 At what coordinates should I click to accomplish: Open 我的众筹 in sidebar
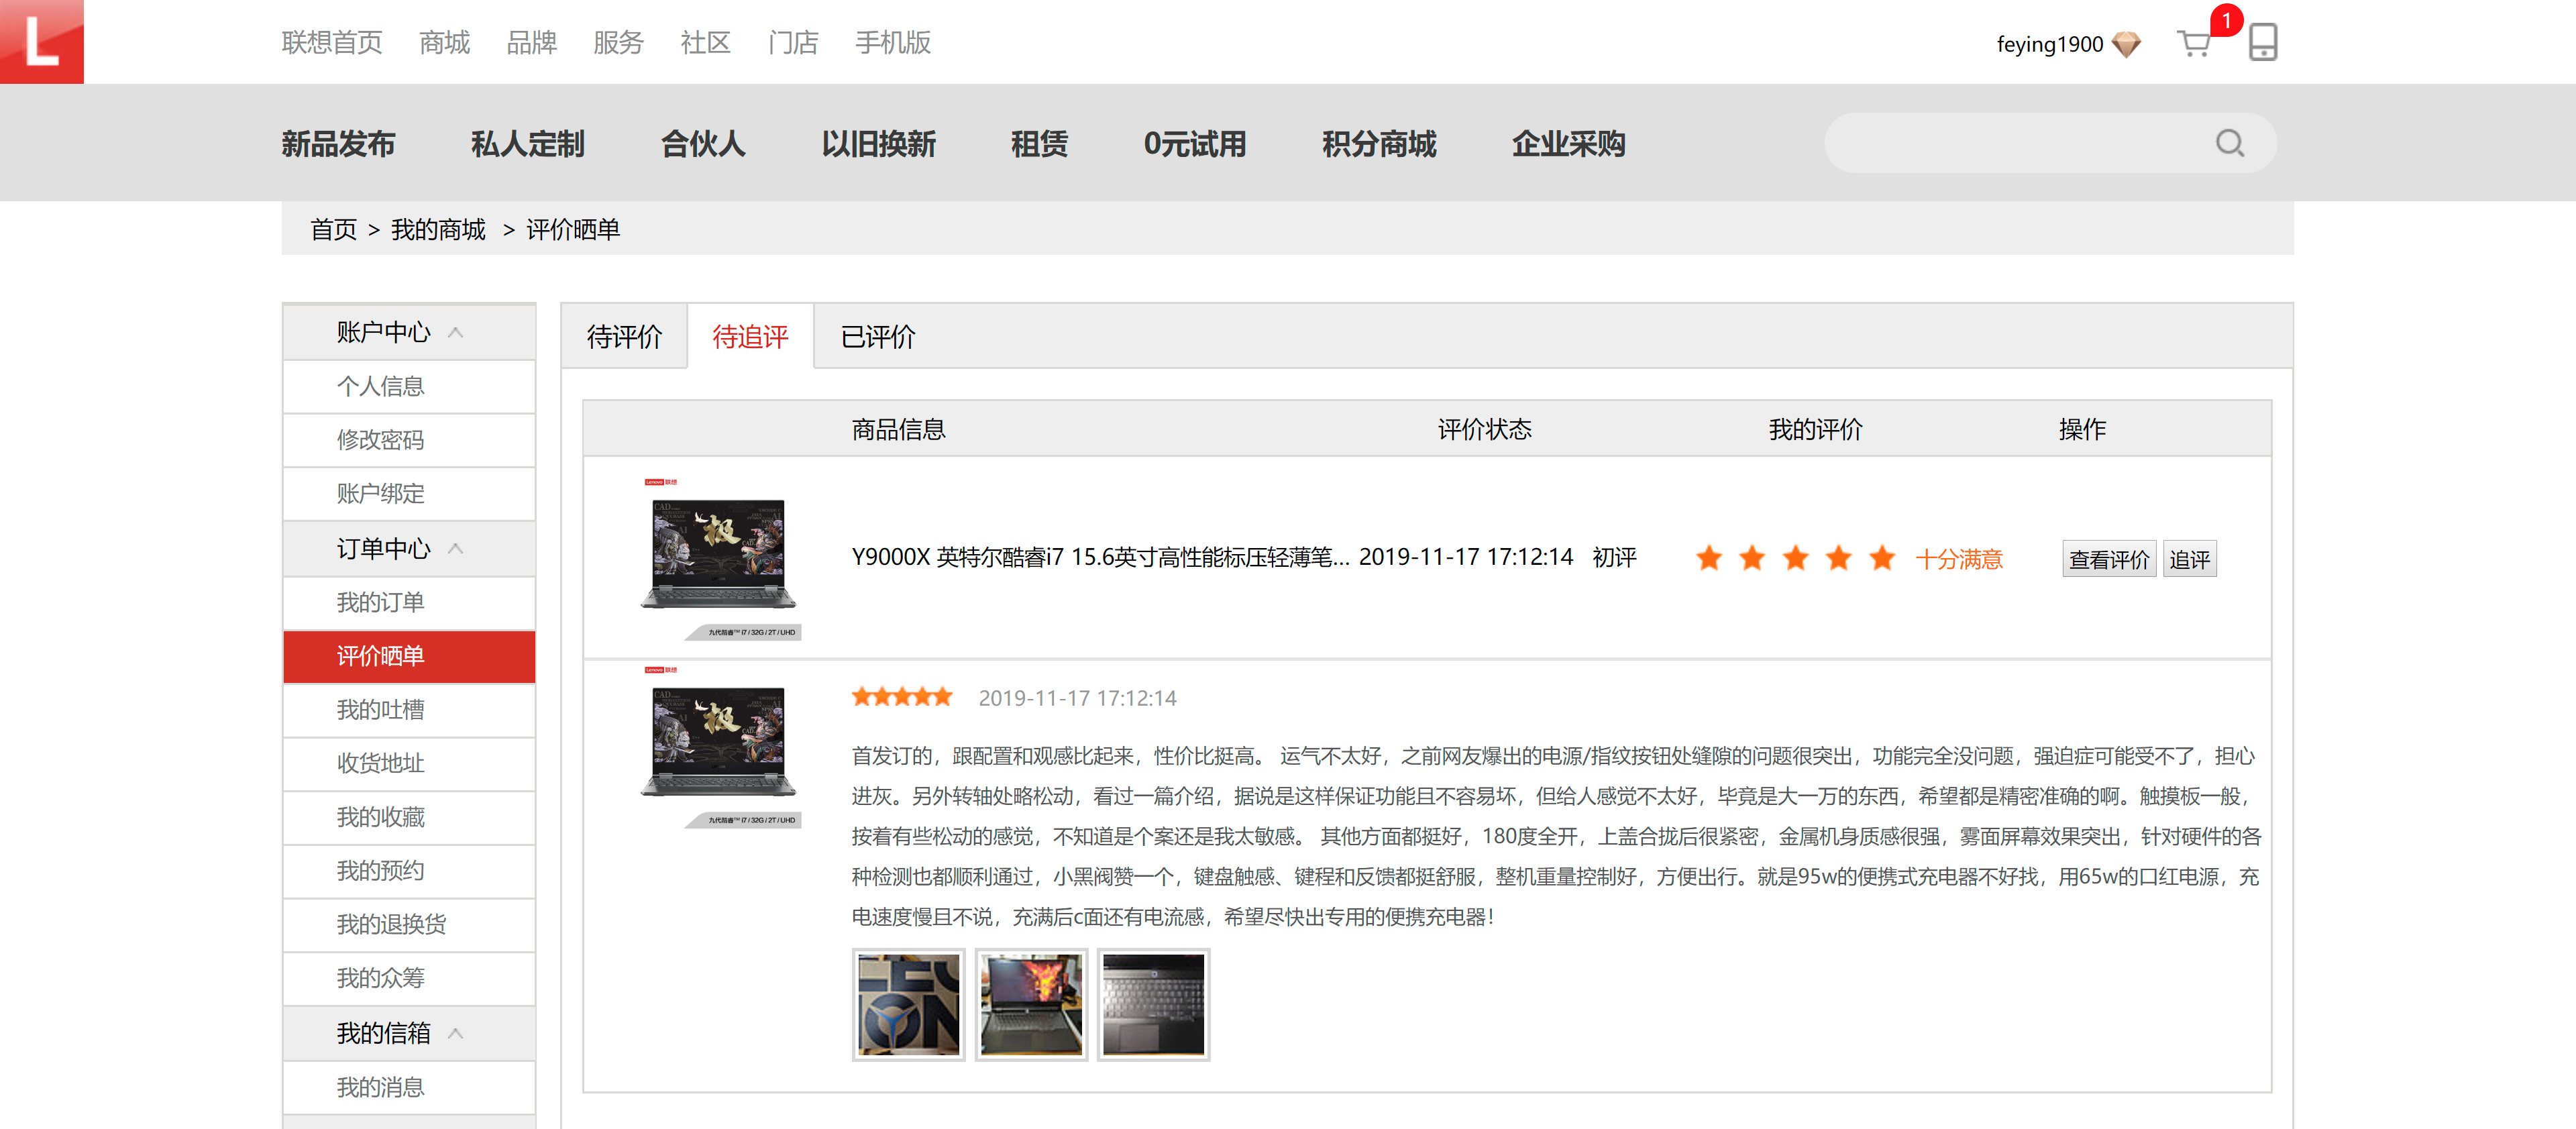[409, 978]
